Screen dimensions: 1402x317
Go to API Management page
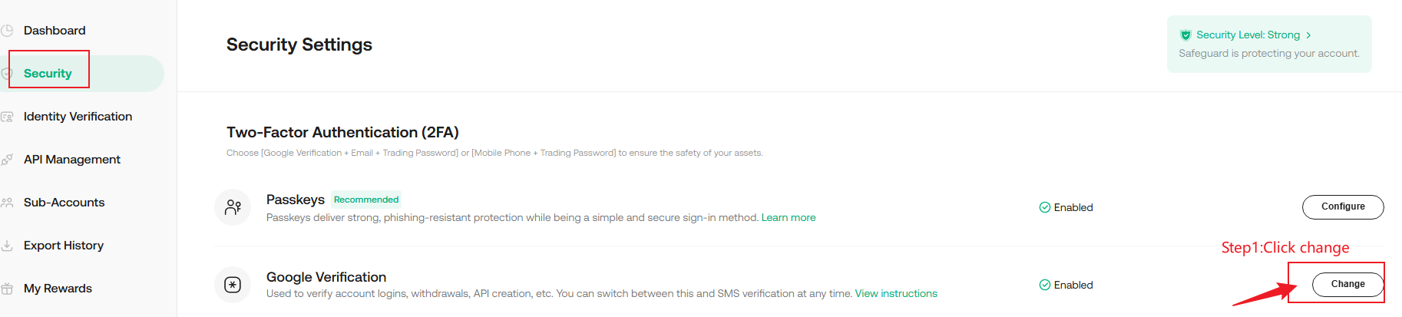(72, 160)
